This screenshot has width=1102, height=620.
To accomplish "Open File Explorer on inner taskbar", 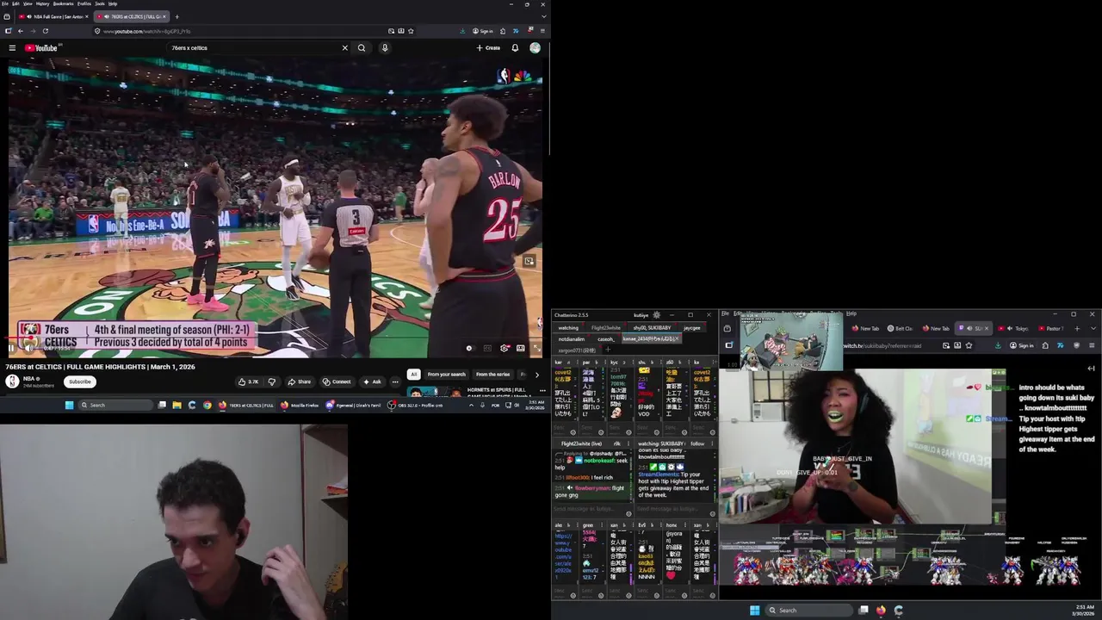I will pos(176,405).
